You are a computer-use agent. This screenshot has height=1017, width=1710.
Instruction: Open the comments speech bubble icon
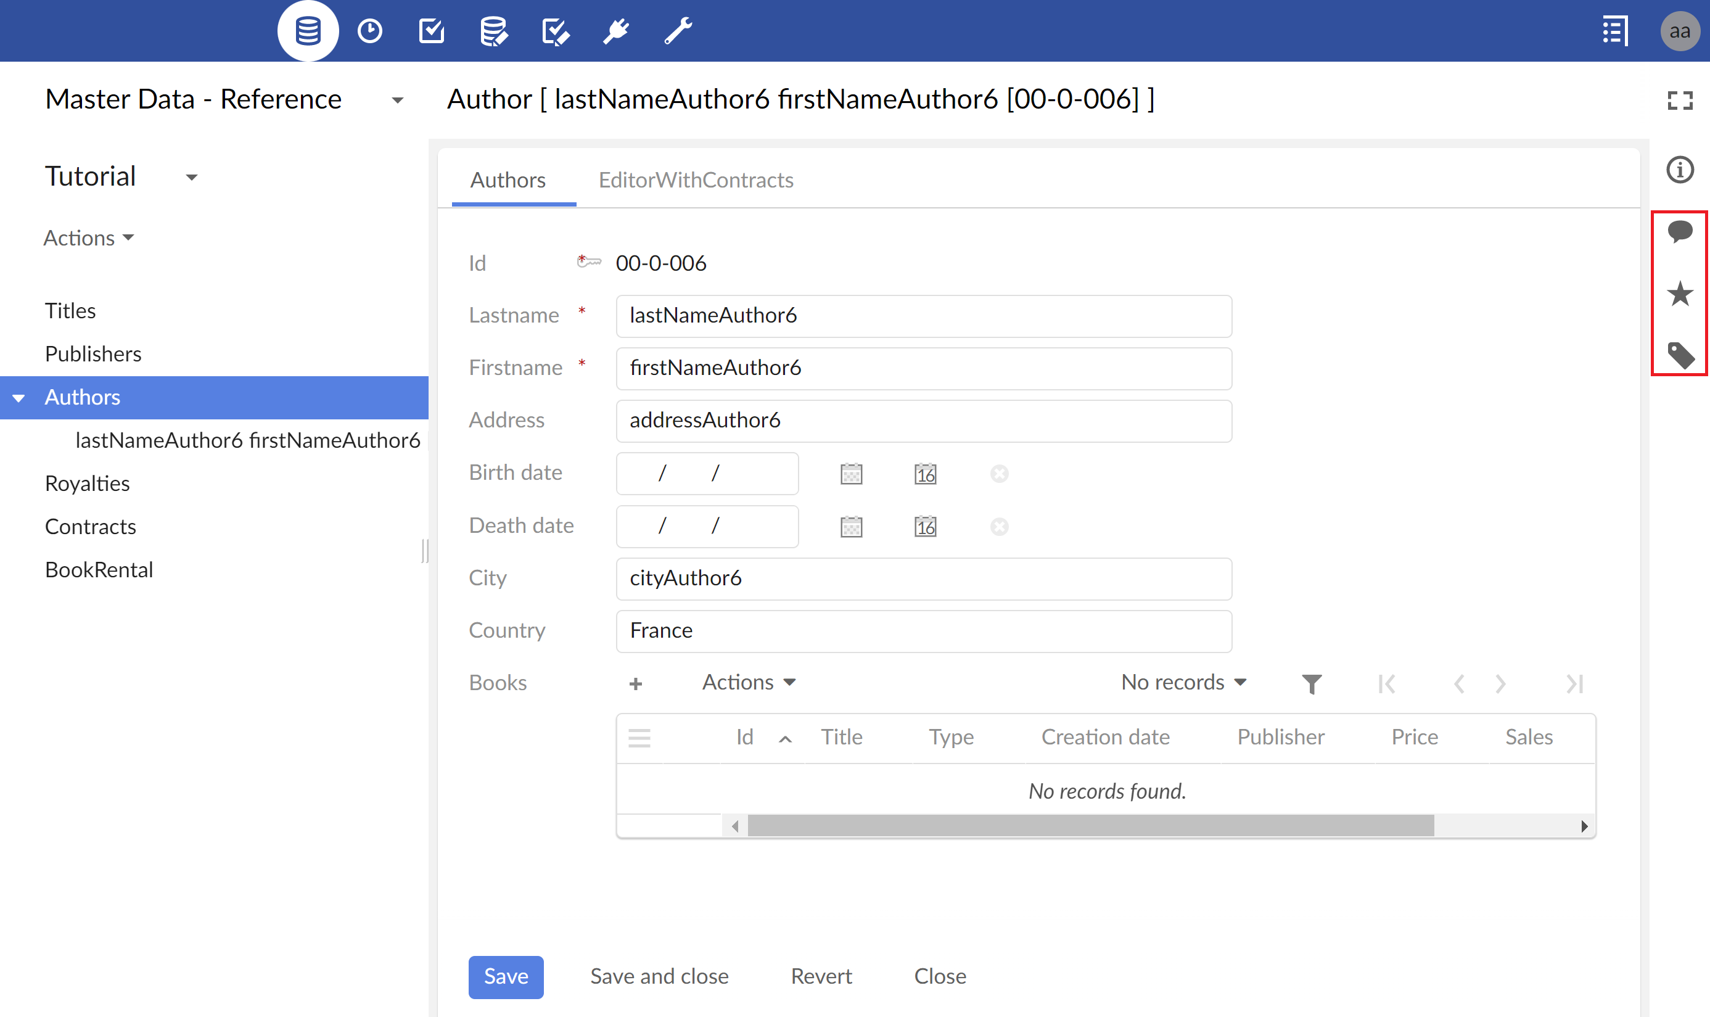click(x=1680, y=232)
